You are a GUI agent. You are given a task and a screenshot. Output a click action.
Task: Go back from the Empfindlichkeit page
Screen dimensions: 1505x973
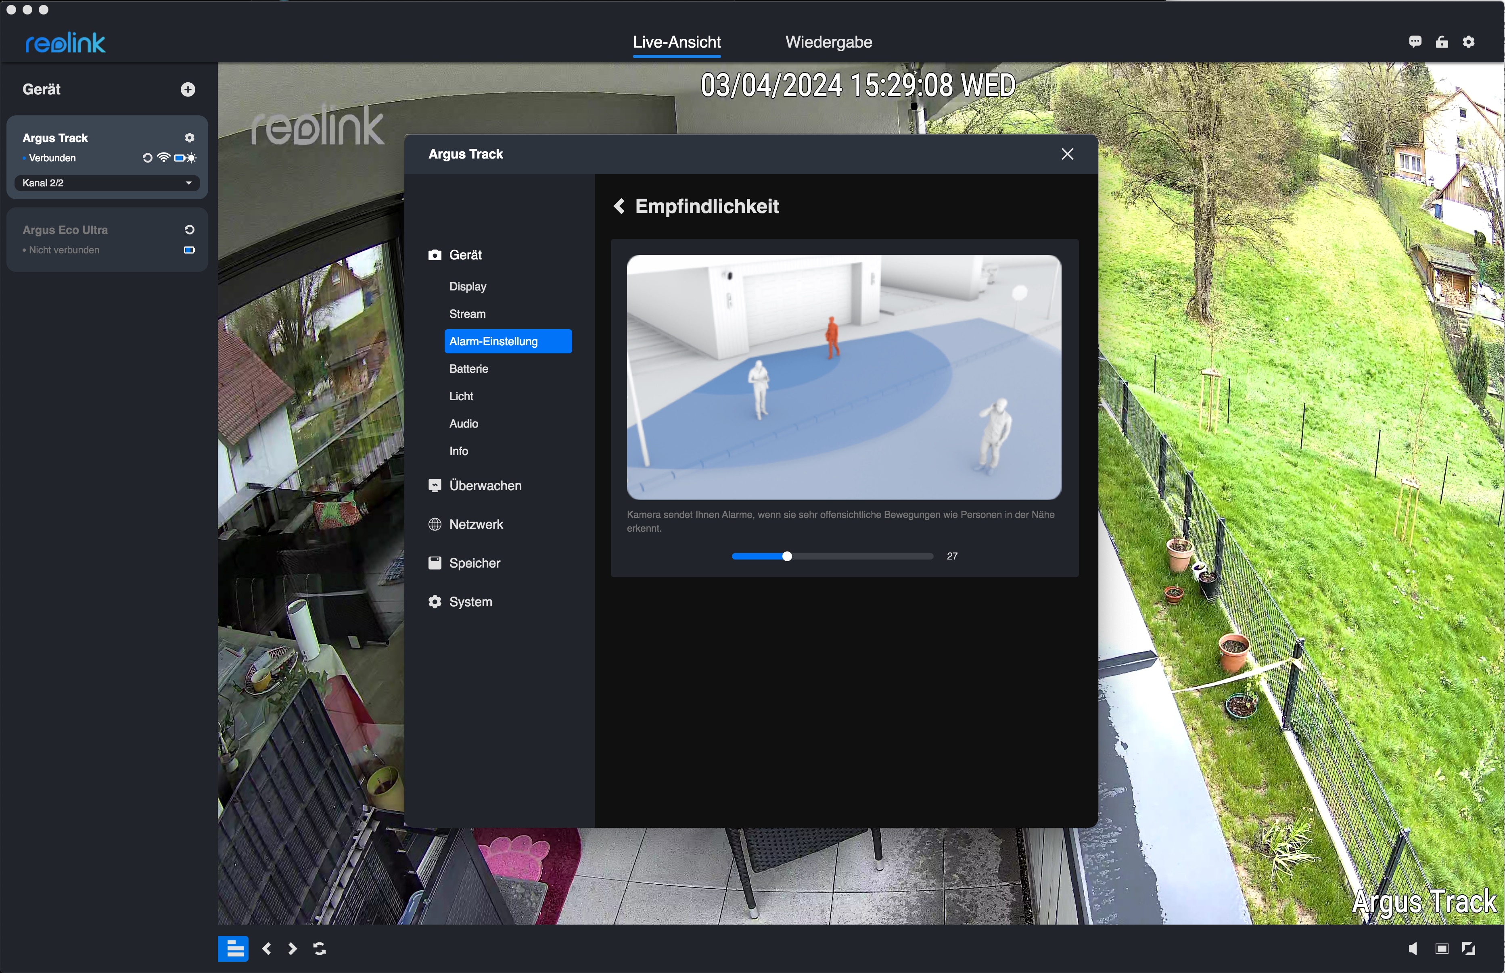click(x=619, y=207)
